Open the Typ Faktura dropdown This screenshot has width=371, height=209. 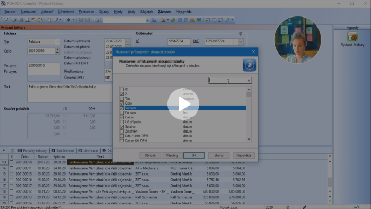57,42
